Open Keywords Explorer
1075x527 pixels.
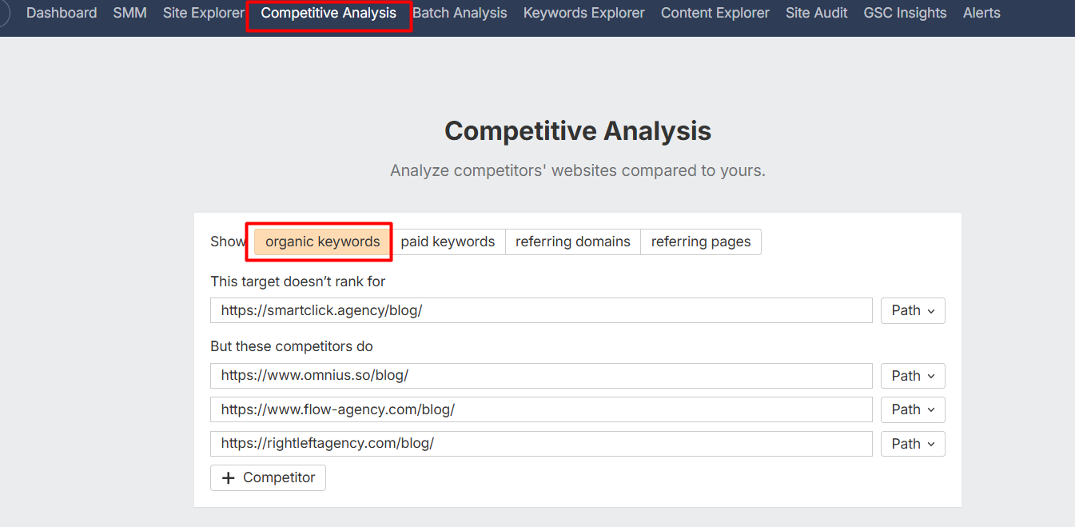point(584,13)
